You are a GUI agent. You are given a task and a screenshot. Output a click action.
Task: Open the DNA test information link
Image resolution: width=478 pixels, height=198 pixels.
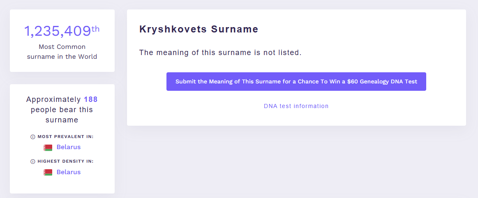pyautogui.click(x=296, y=106)
